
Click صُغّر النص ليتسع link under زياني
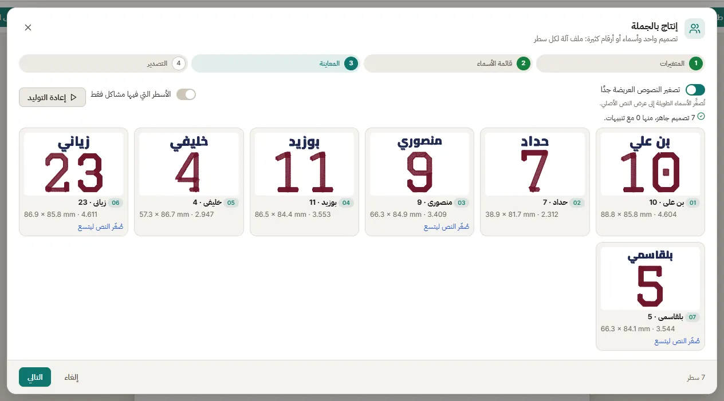(x=101, y=227)
